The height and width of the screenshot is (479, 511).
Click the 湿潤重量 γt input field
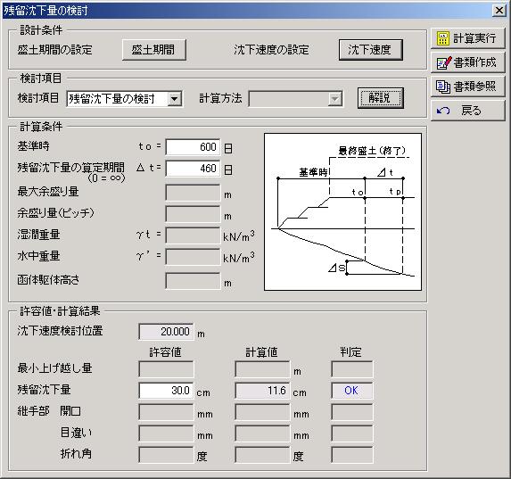coord(193,235)
